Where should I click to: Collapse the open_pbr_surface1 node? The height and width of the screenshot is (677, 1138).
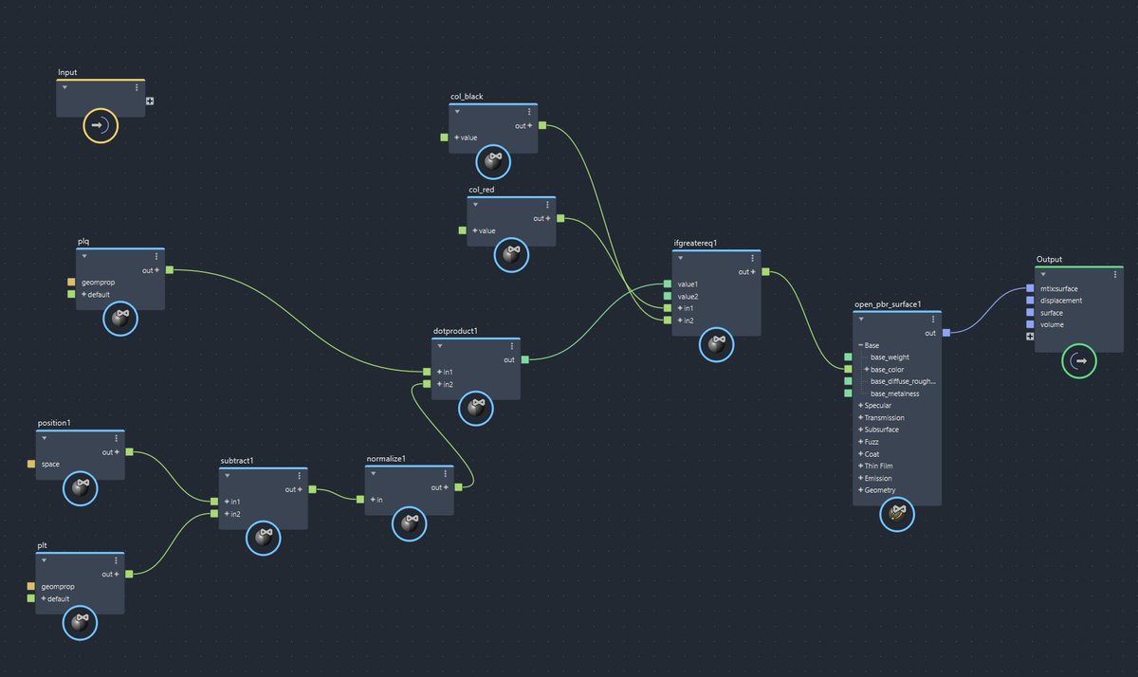861,320
